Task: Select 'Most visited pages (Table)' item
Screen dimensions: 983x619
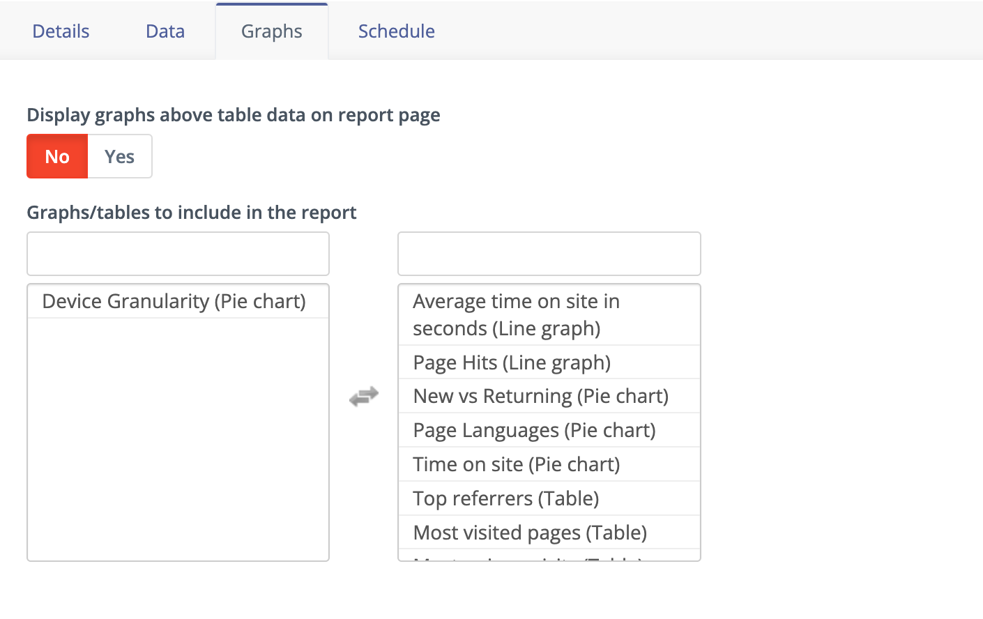Action: click(530, 532)
